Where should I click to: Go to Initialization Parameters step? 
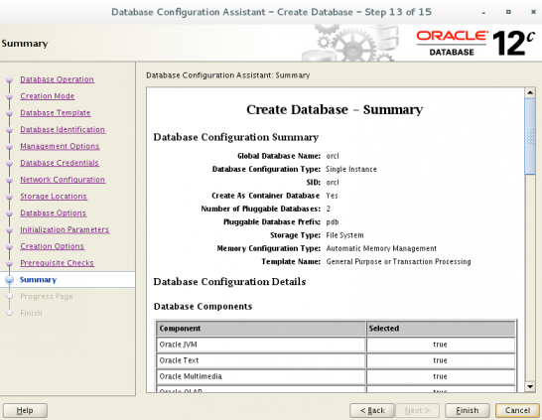tap(65, 229)
